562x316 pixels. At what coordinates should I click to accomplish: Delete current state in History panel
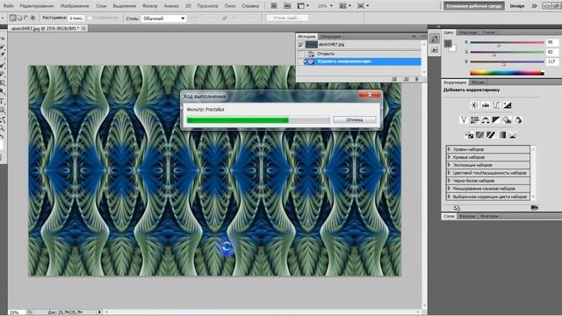tap(416, 79)
